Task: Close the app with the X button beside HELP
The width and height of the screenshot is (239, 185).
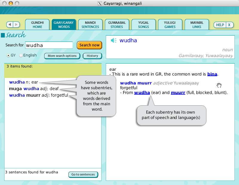Action: (x=229, y=25)
